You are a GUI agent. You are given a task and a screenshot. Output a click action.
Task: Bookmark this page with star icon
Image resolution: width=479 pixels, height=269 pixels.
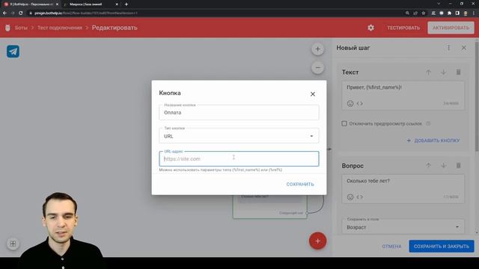pos(424,13)
